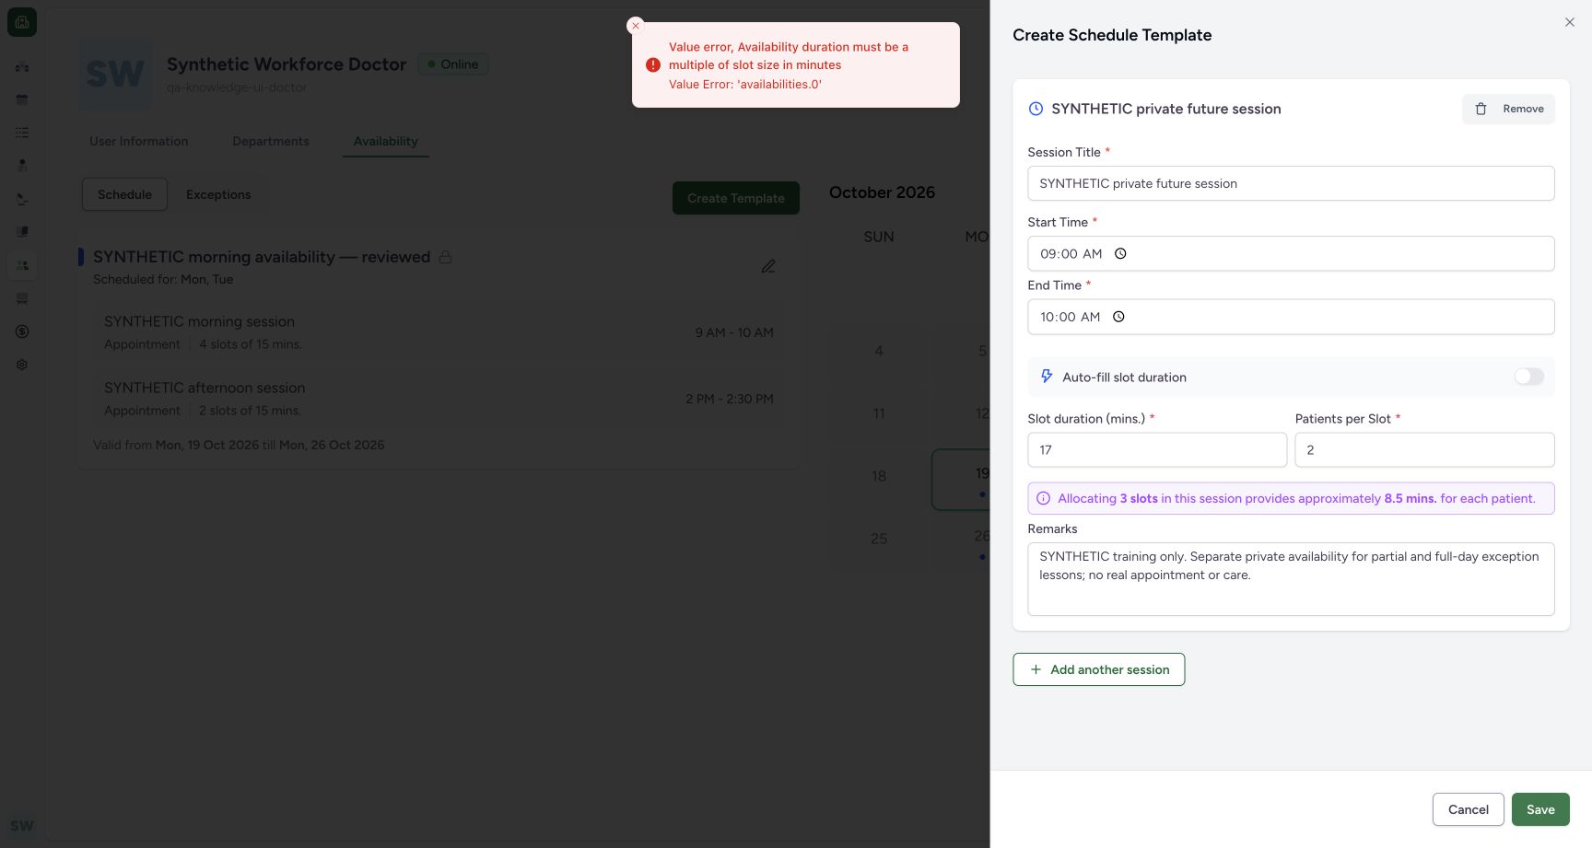
Task: Click the End Time field
Action: 1291,317
